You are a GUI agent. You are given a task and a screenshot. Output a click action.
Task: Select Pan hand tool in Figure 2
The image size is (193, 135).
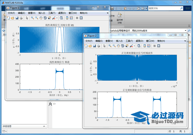[x=118, y=46]
